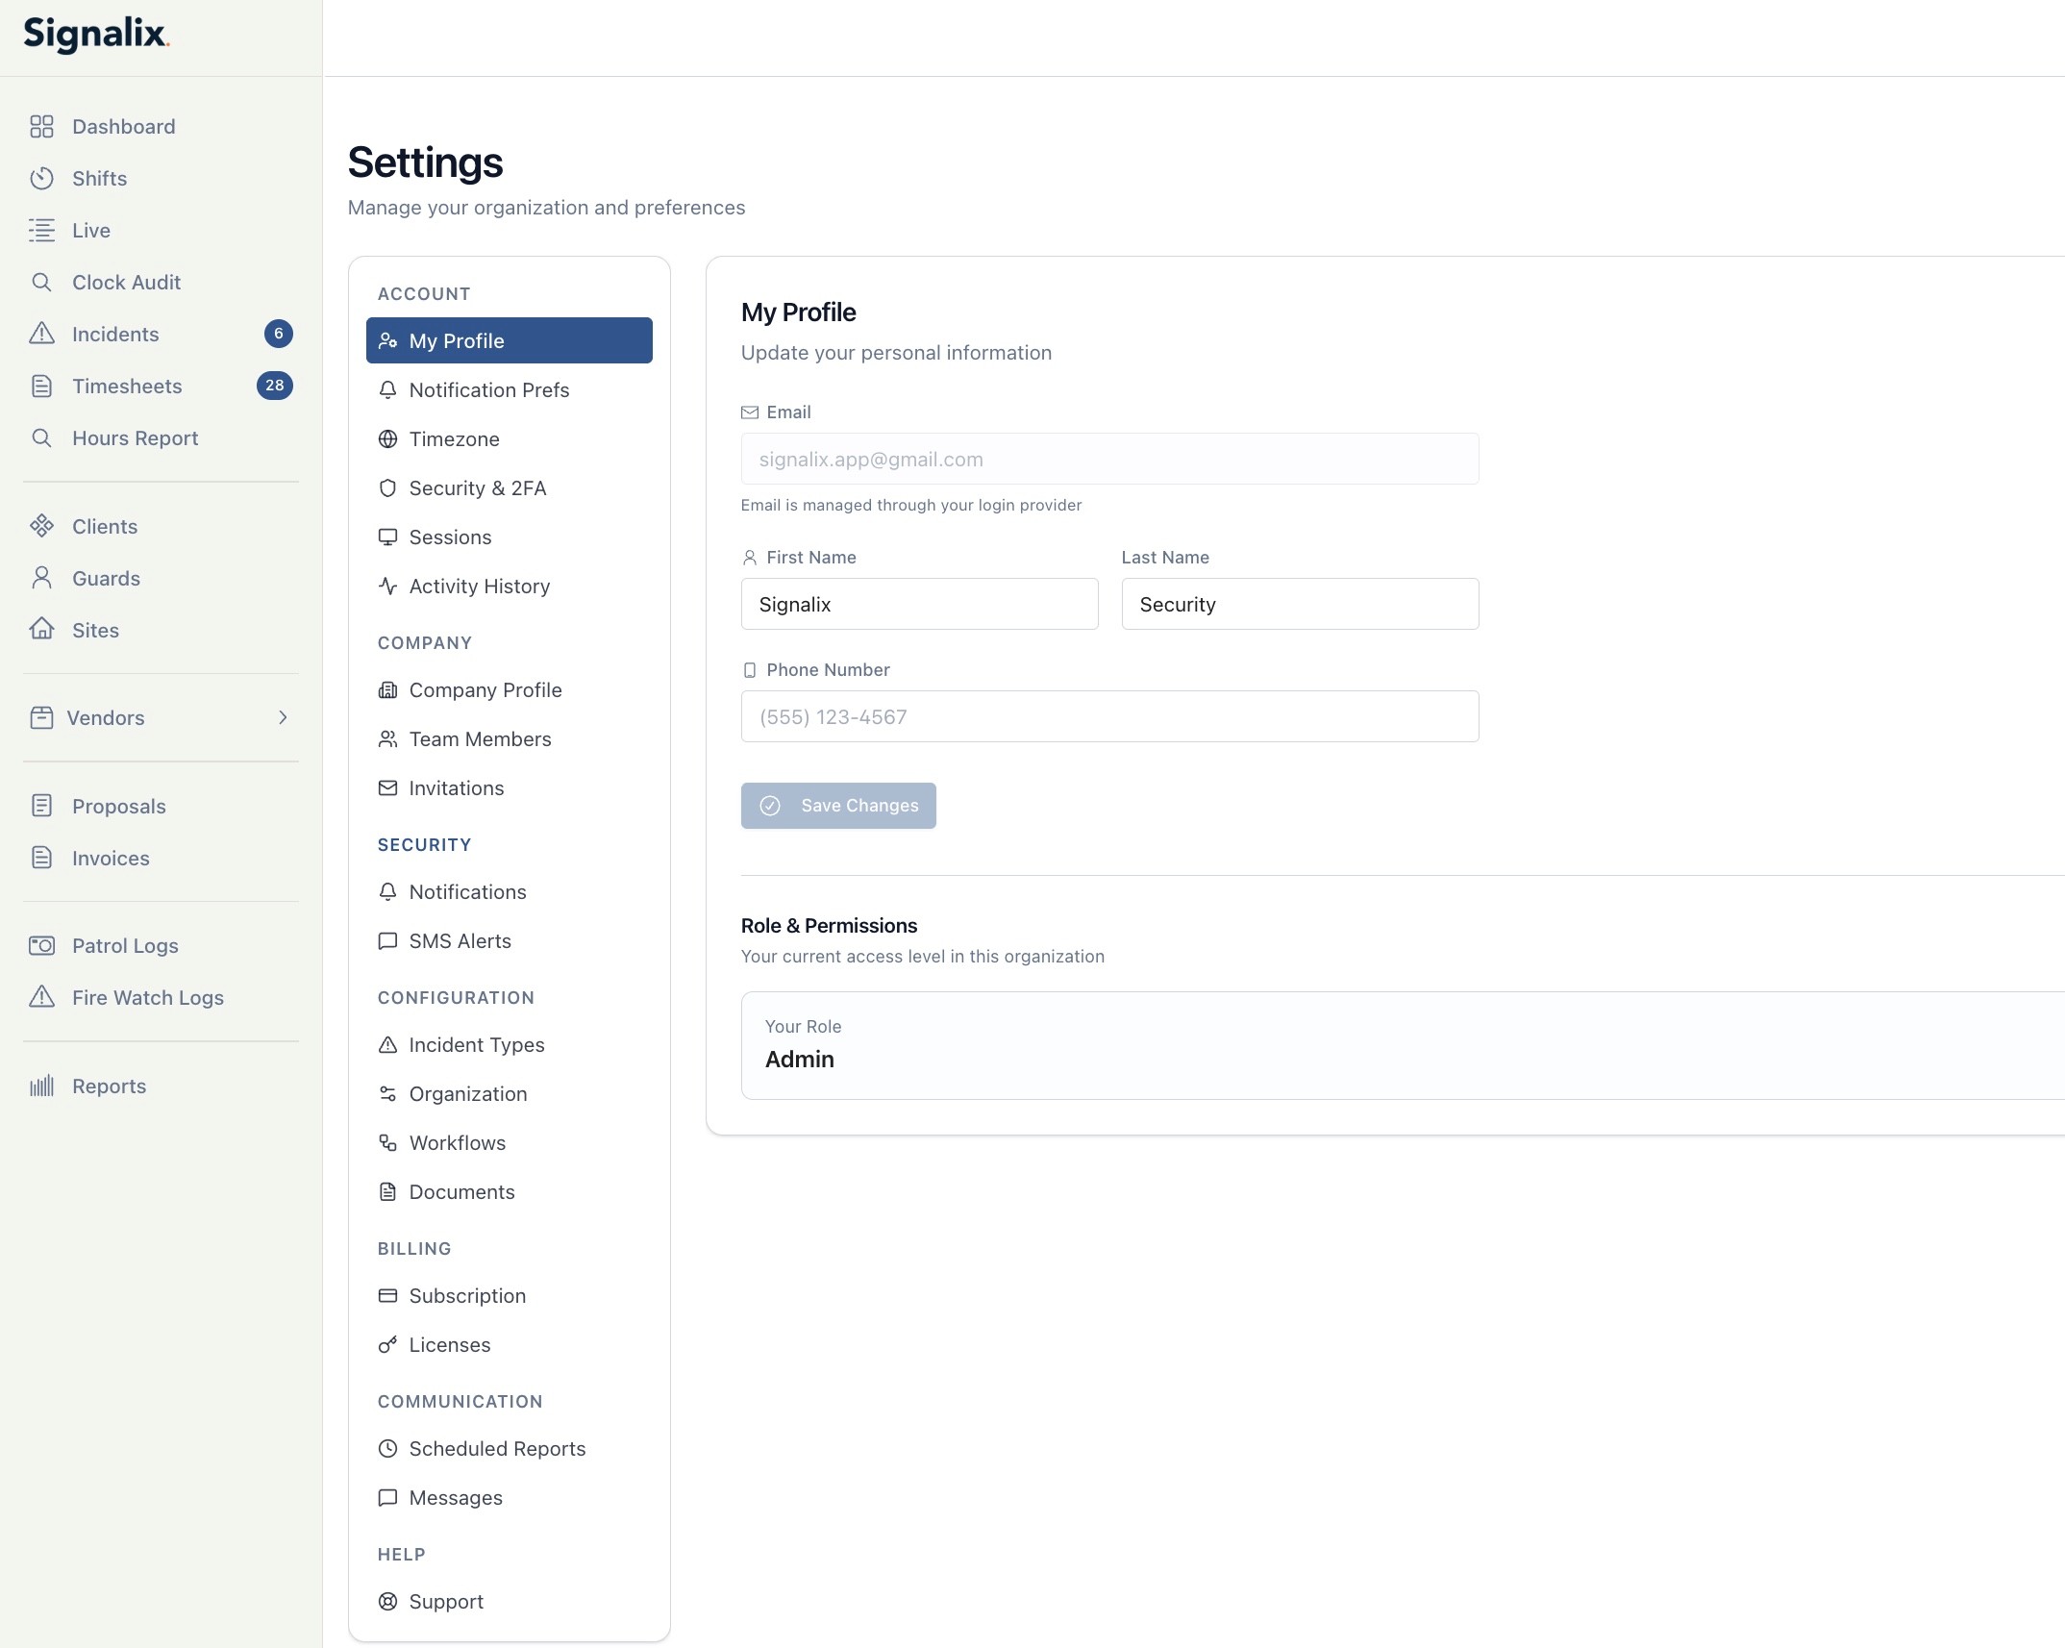Click the Licenses key icon
This screenshot has height=1648, width=2065.
[x=387, y=1345]
